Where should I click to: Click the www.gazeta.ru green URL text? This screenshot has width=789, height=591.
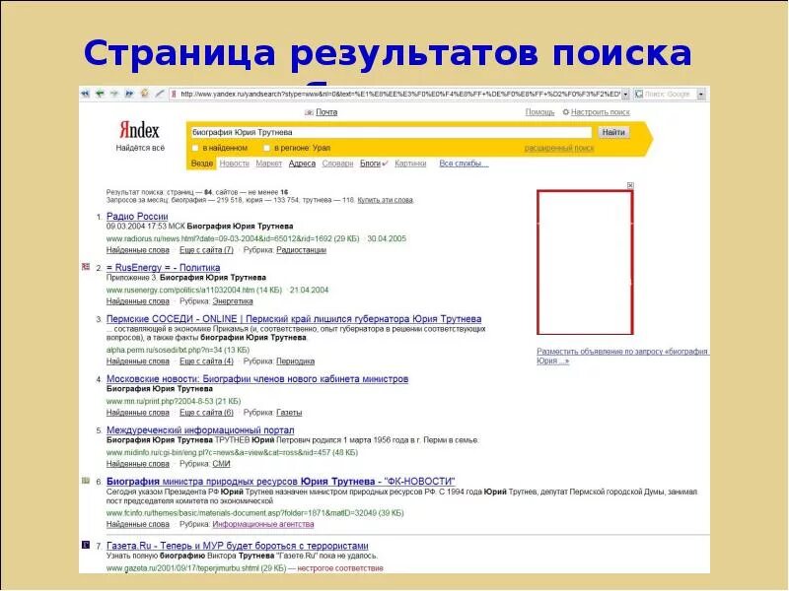click(x=196, y=568)
